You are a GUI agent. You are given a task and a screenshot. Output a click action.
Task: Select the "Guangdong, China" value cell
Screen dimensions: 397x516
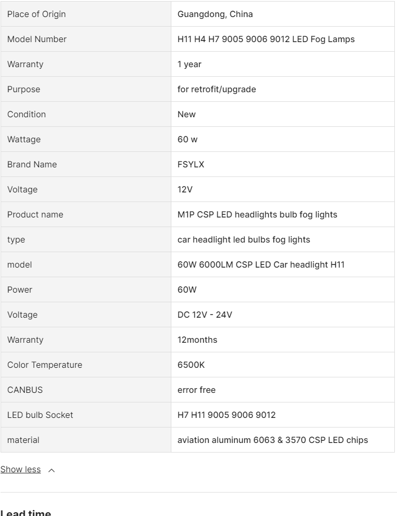click(x=215, y=14)
